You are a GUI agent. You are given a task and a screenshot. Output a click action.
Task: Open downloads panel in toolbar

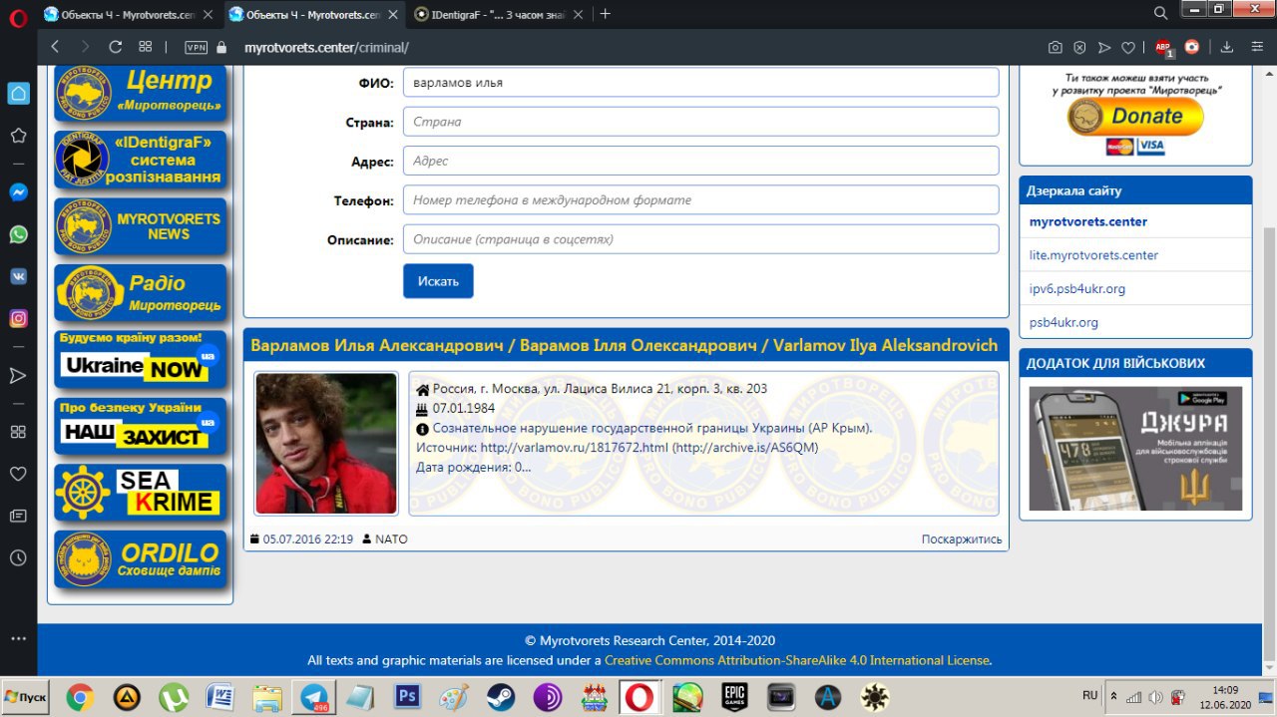tap(1227, 47)
